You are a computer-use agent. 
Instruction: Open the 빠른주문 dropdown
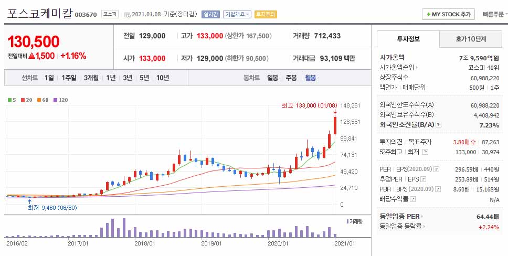coord(495,14)
